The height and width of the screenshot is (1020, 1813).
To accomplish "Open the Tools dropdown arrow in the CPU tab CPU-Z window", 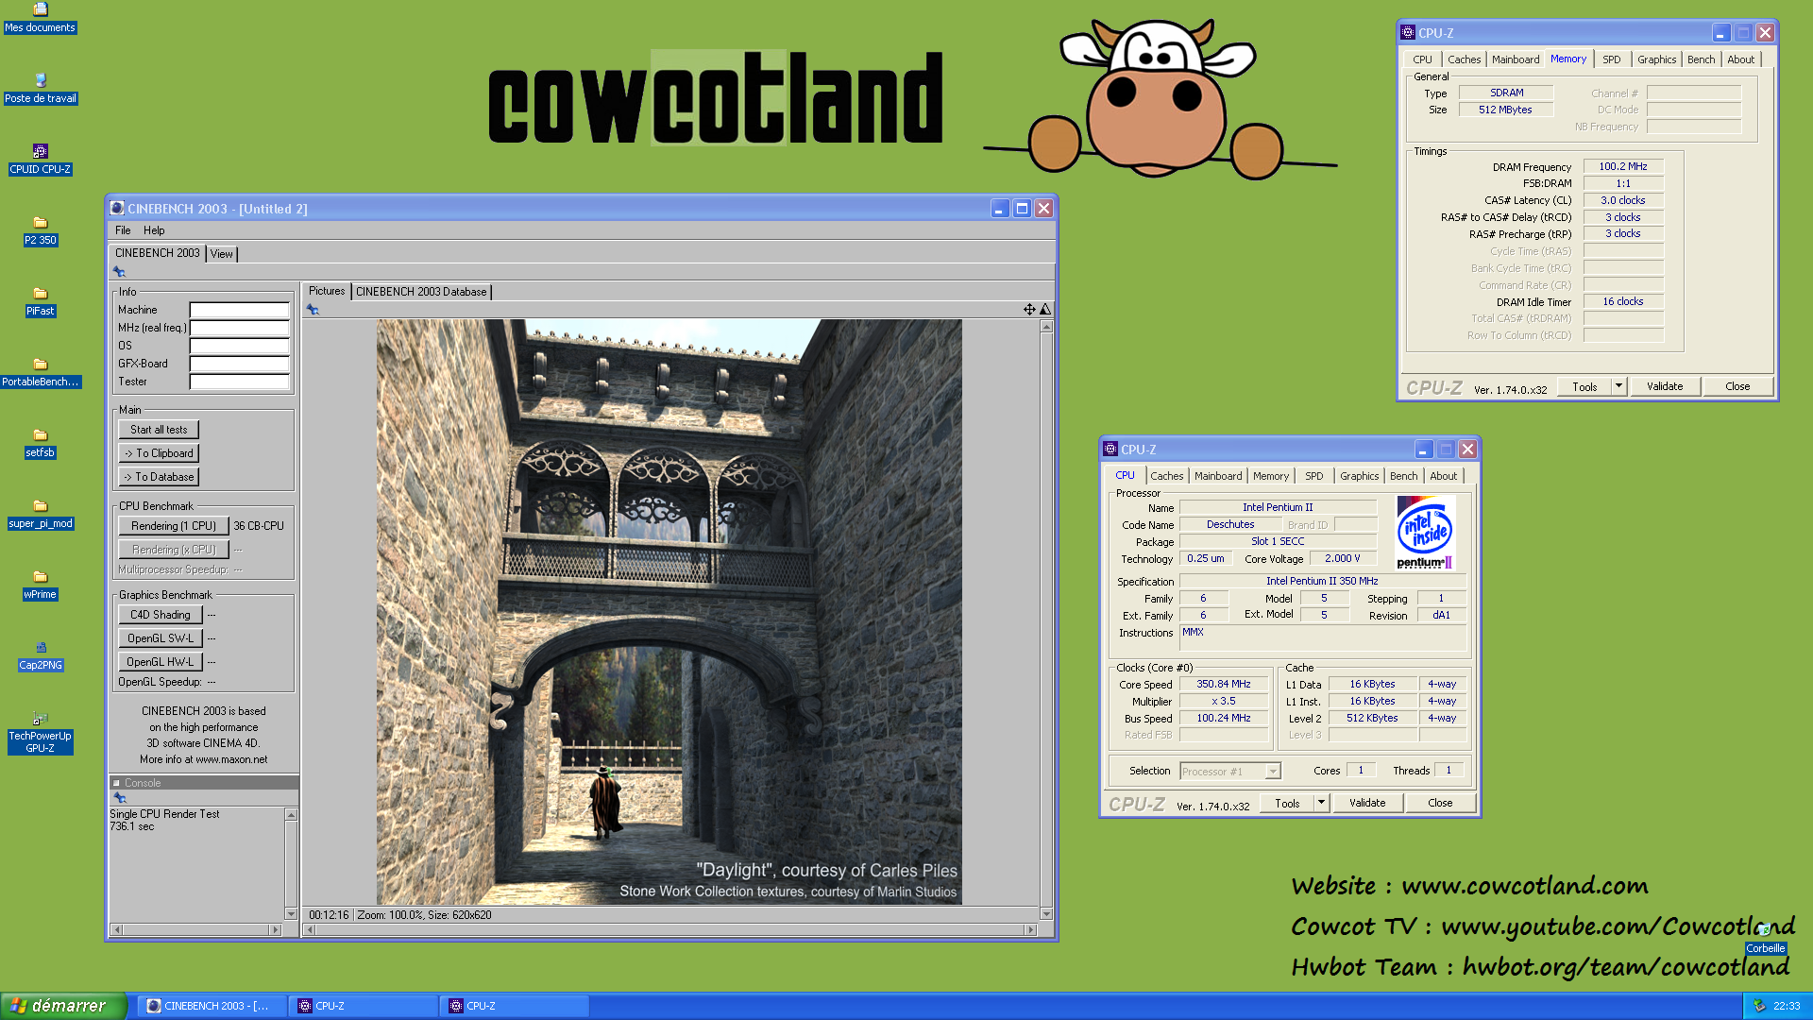I will (1321, 803).
